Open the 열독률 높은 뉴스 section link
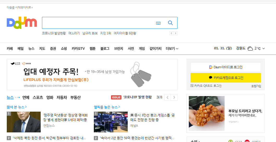The height and width of the screenshot is (142, 276). pos(107,107)
